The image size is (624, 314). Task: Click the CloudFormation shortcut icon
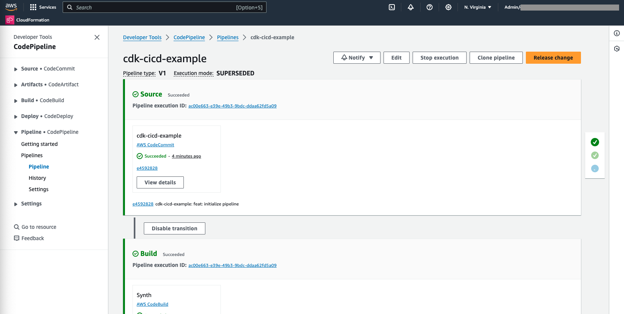(10, 20)
